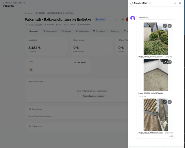Expand the Datenfelder section
Viewport: 185px width, 148px height.
point(38,109)
